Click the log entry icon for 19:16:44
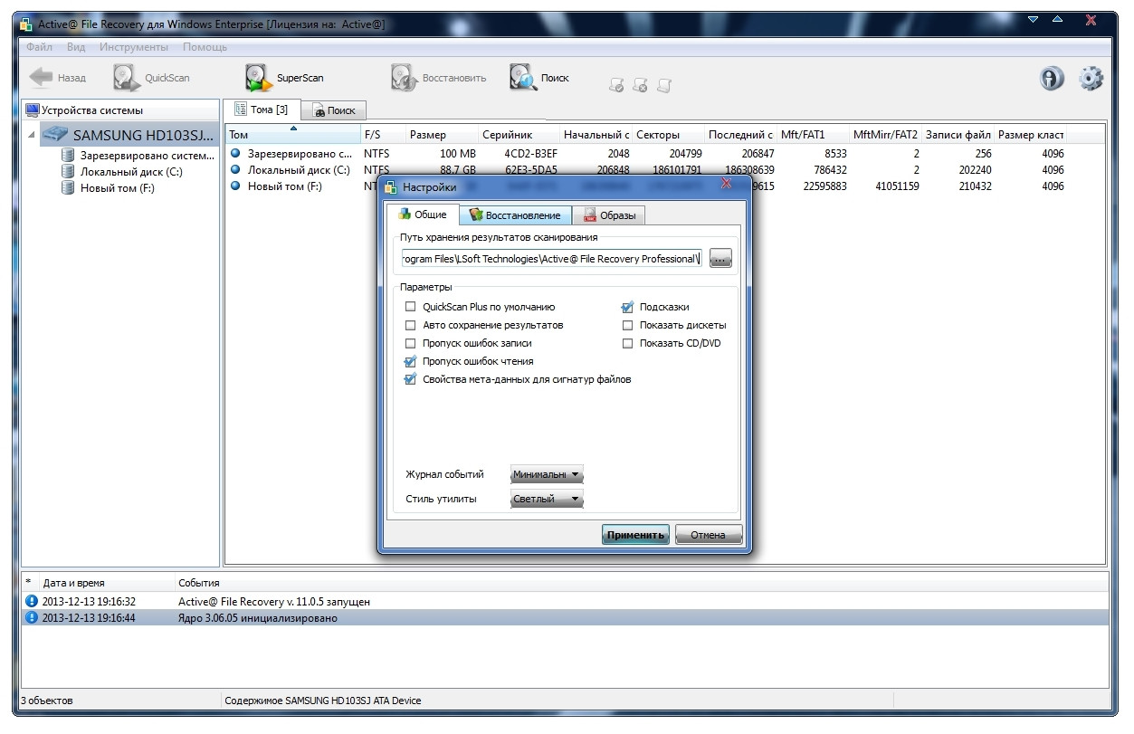1134x734 pixels. tap(32, 618)
